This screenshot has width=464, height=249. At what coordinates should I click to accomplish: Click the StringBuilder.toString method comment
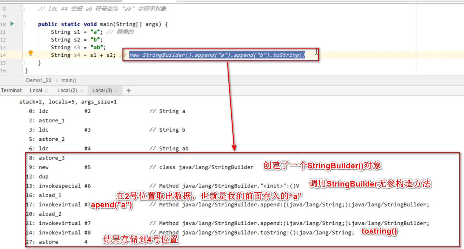point(252,233)
